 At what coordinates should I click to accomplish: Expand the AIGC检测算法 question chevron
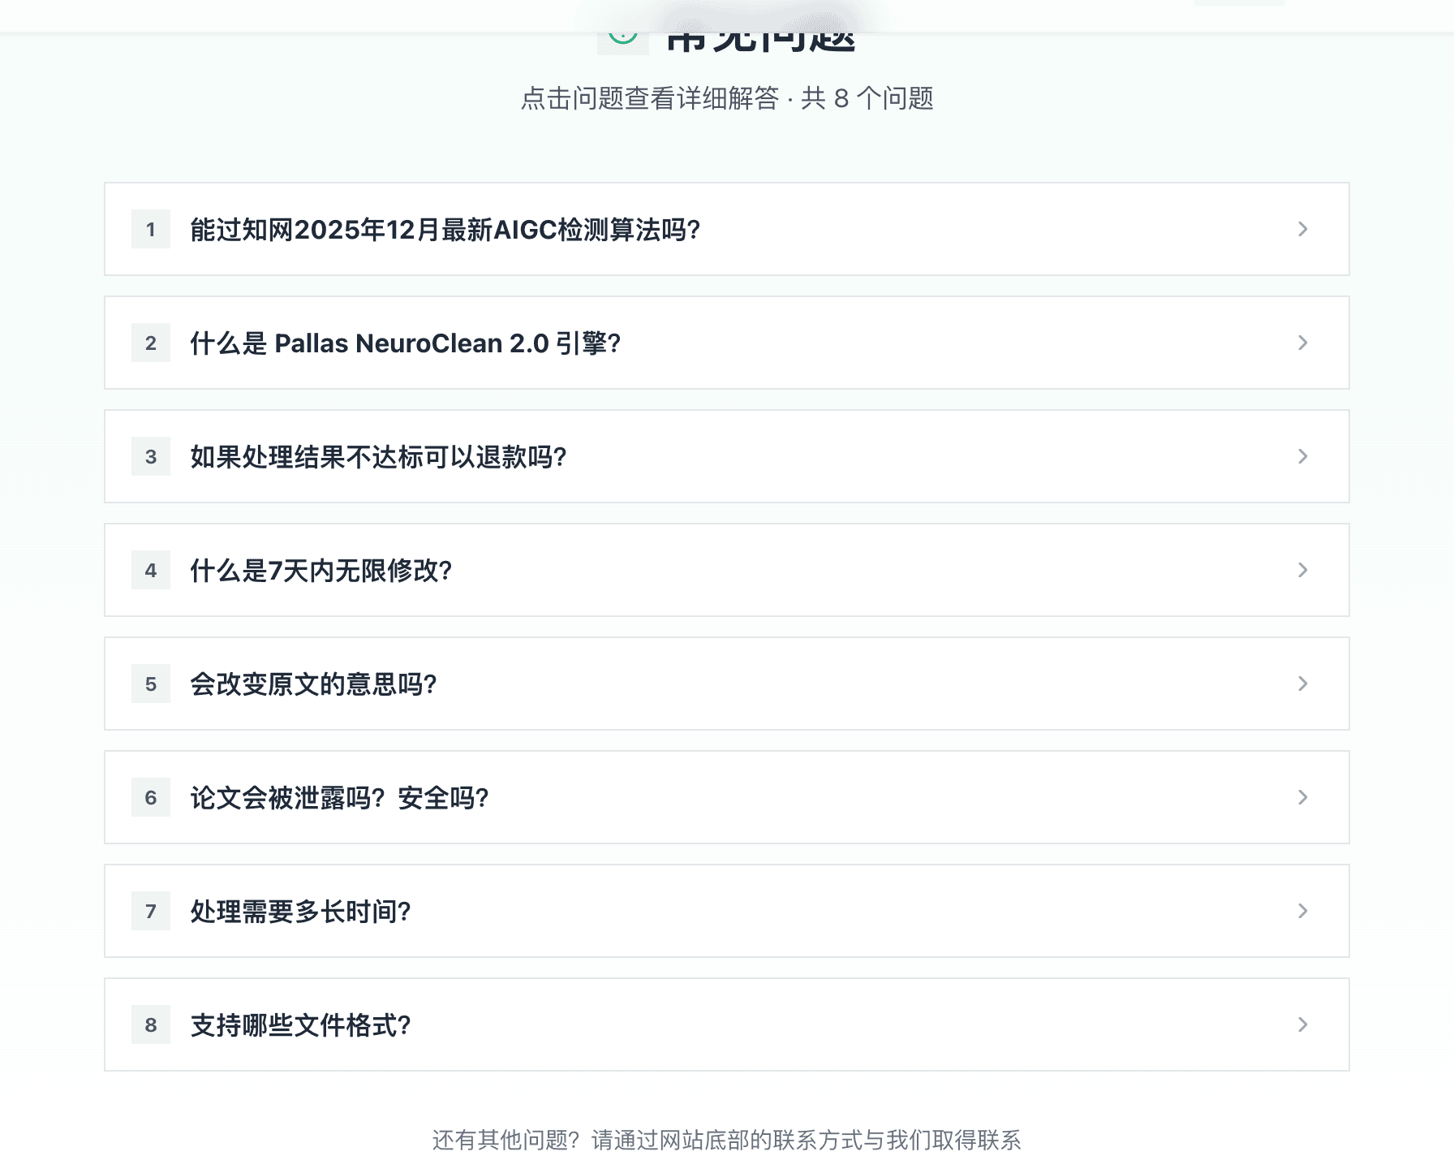click(x=1303, y=230)
